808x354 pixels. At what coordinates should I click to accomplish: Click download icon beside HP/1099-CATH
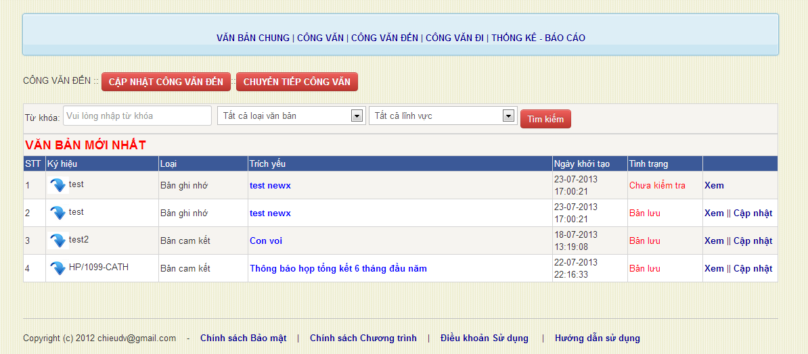tap(58, 268)
